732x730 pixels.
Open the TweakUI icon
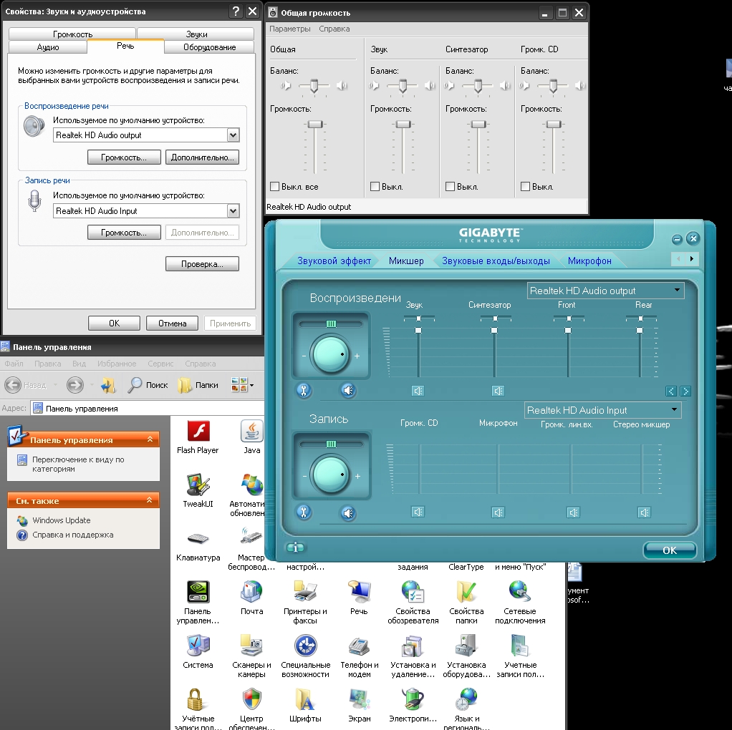pyautogui.click(x=198, y=485)
